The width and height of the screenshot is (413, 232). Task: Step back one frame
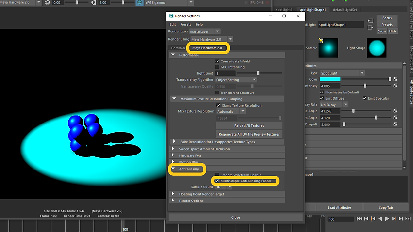[366, 218]
